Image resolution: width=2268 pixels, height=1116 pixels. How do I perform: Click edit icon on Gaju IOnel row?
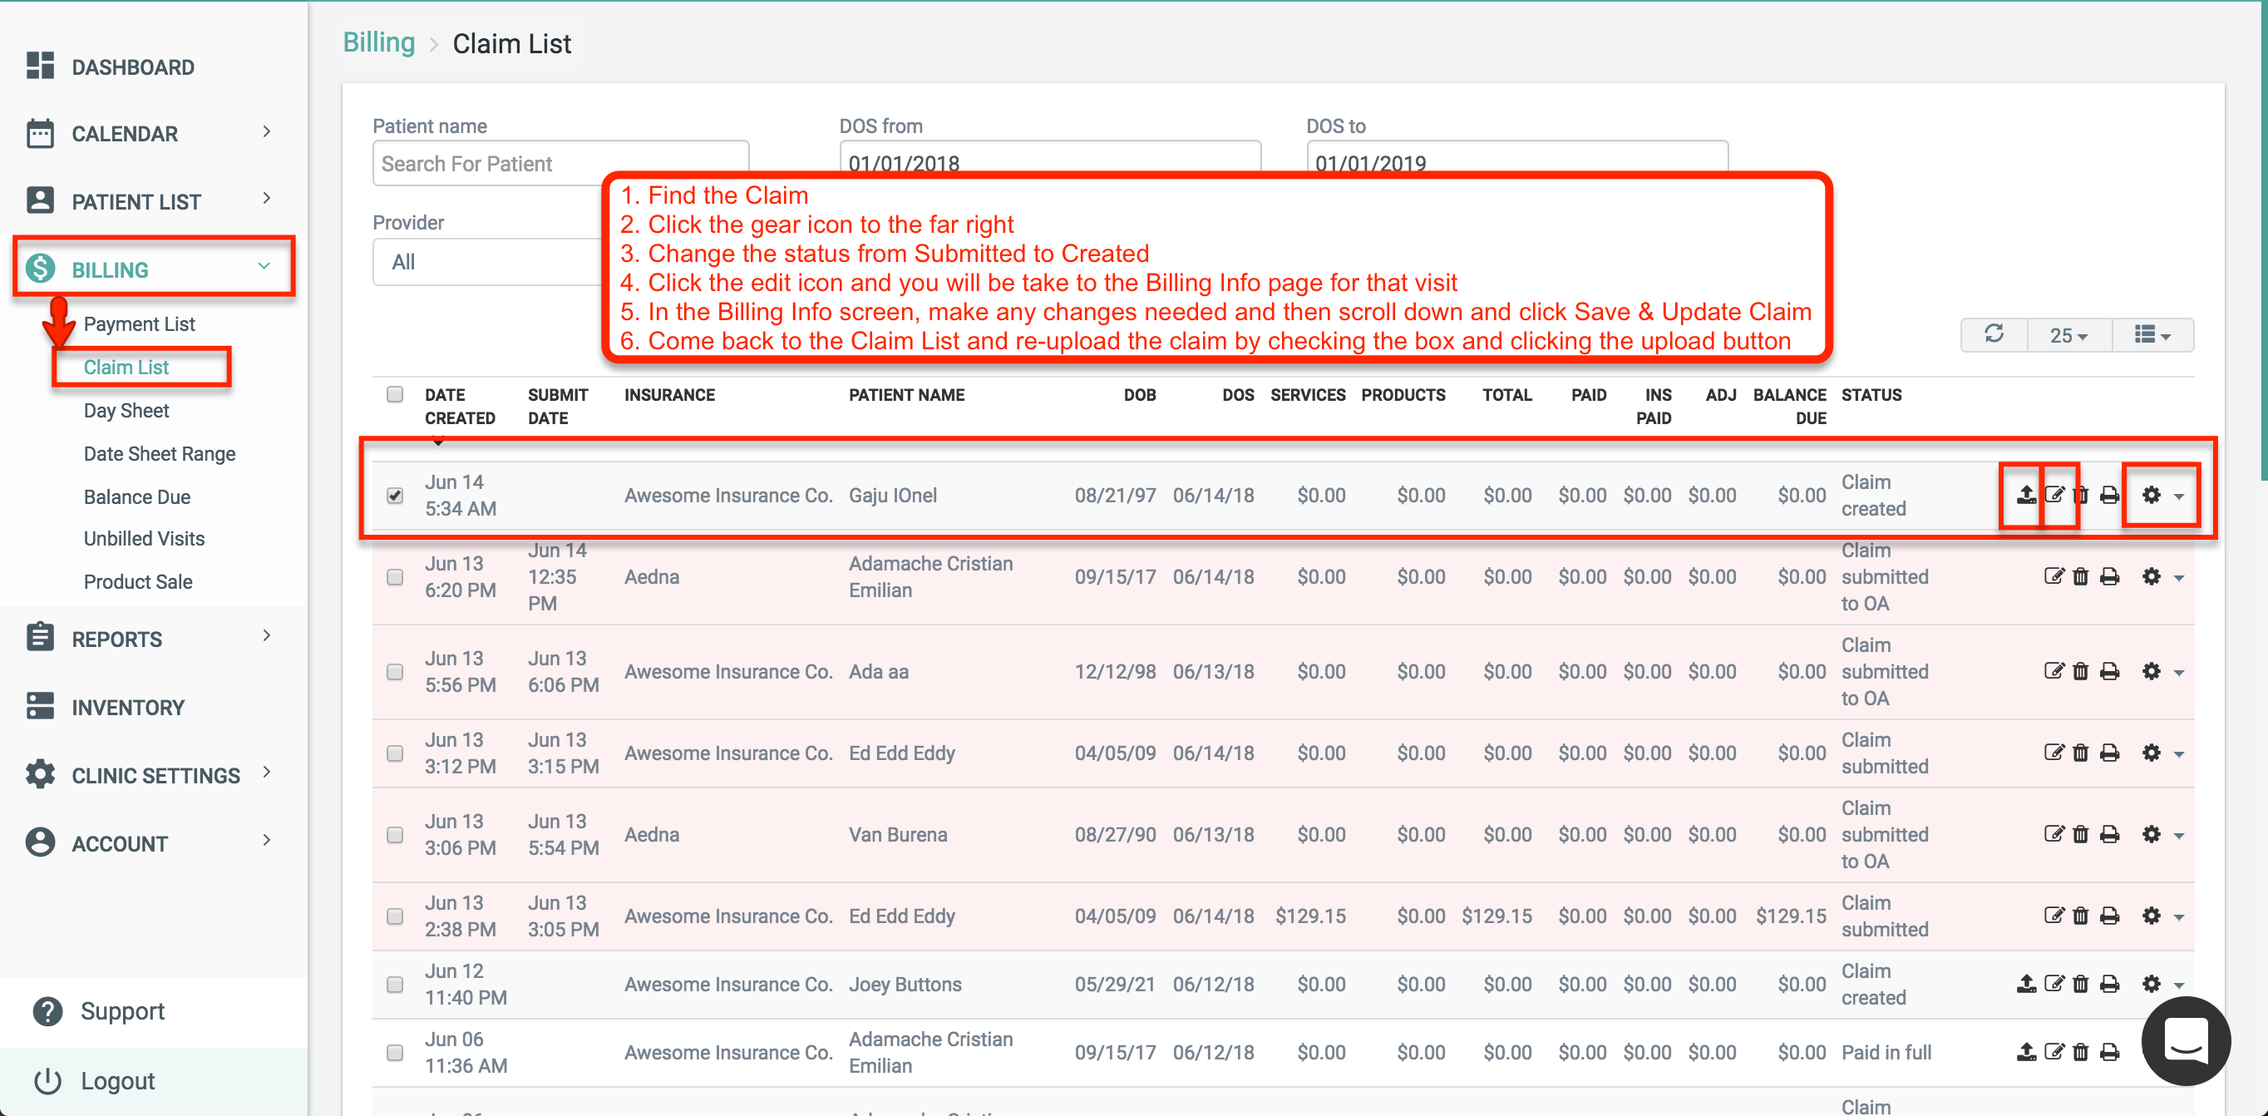2054,495
